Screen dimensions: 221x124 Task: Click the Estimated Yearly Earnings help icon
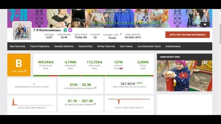click(x=95, y=104)
